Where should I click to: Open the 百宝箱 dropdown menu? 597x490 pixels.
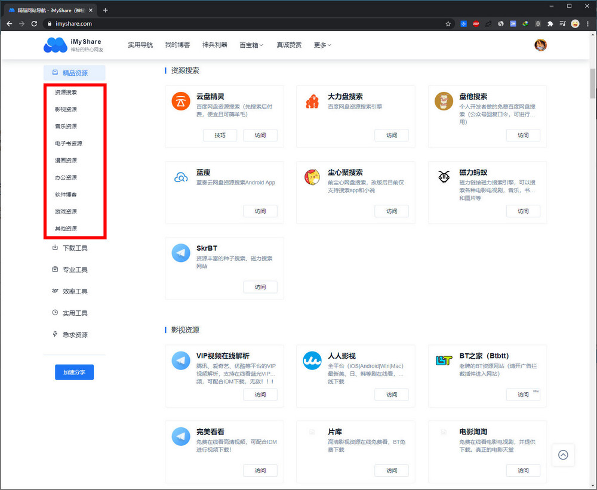tap(251, 45)
